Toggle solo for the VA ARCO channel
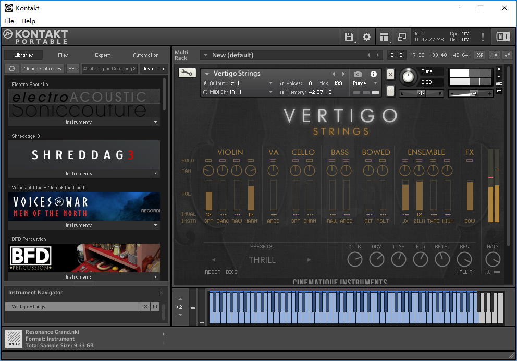This screenshot has height=361, width=517. pyautogui.click(x=273, y=160)
